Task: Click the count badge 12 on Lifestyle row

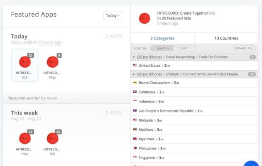Action: pyautogui.click(x=252, y=74)
